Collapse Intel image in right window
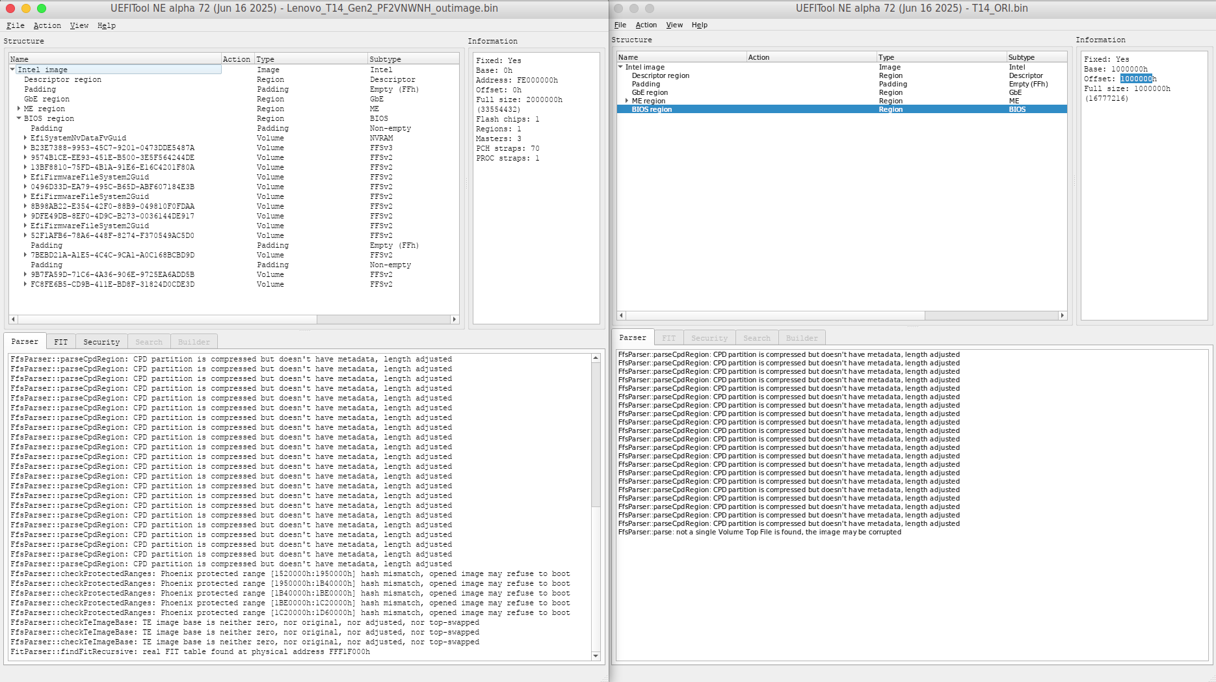 point(620,67)
